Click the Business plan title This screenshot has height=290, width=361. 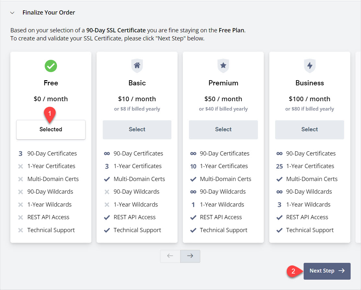tap(309, 83)
